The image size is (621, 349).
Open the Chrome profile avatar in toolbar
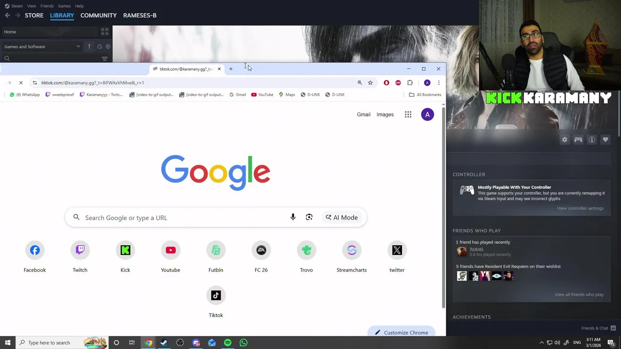click(427, 83)
